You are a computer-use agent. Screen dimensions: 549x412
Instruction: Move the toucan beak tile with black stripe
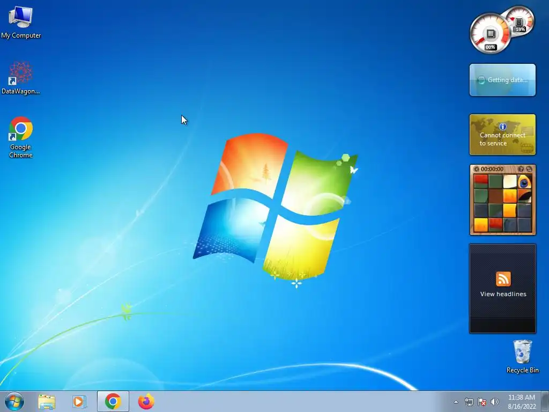click(x=524, y=196)
